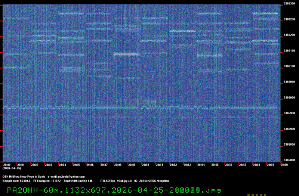This screenshot has width=299, height=196.
Task: Select the 5366200 frequency label
Action: pos(289,35)
